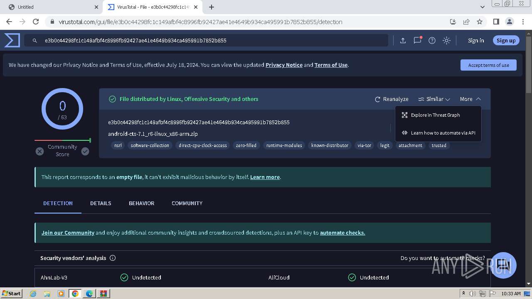
Task: Click the known-distributor tag
Action: point(330,145)
